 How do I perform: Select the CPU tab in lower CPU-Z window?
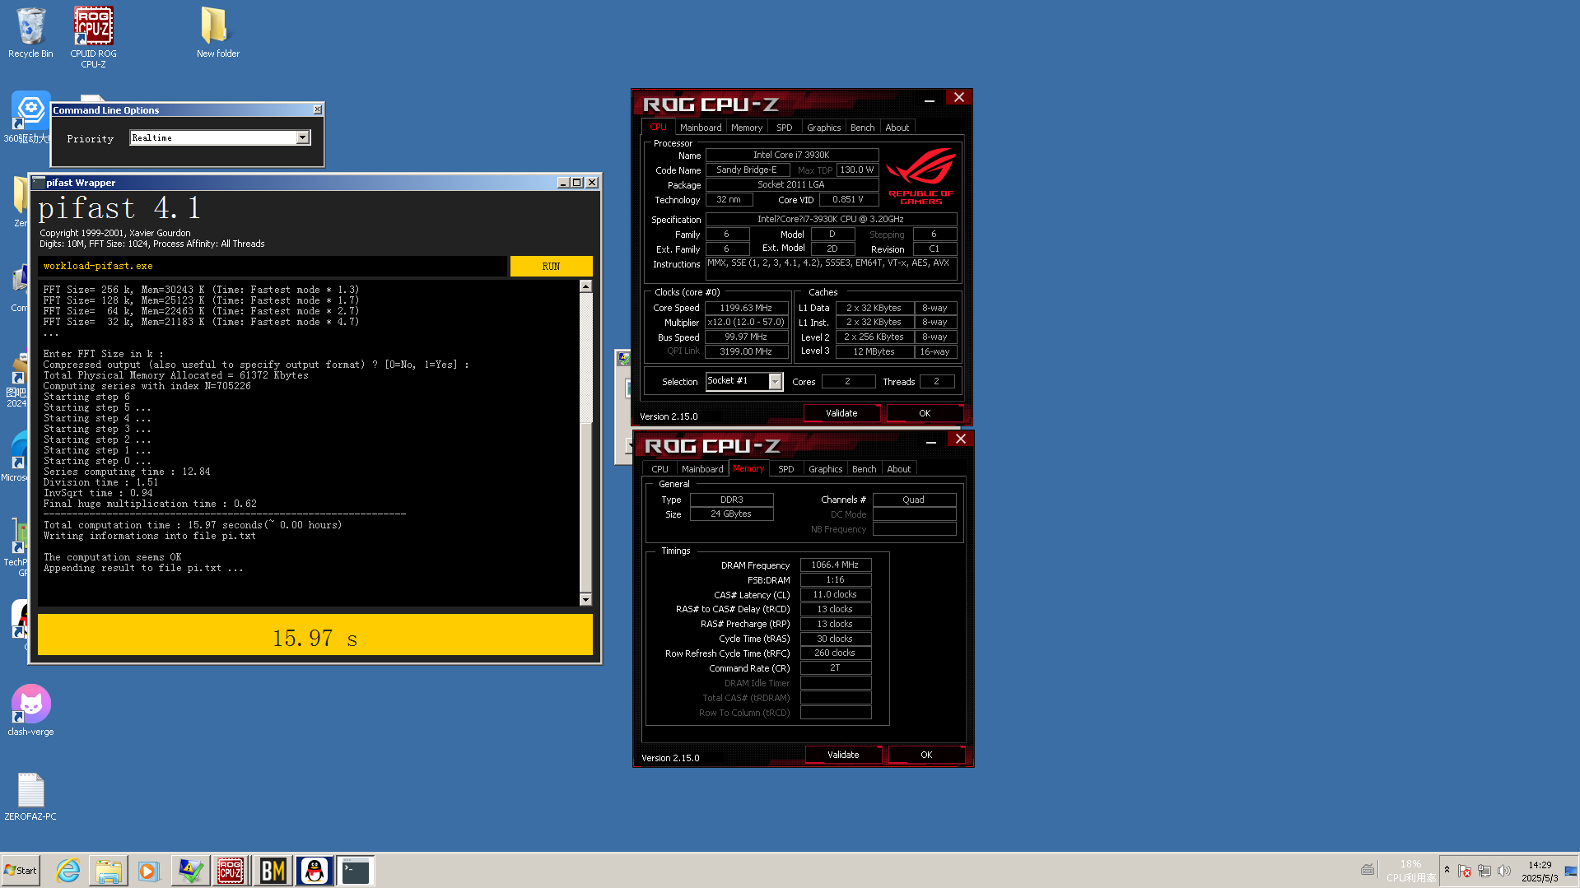[x=660, y=469]
